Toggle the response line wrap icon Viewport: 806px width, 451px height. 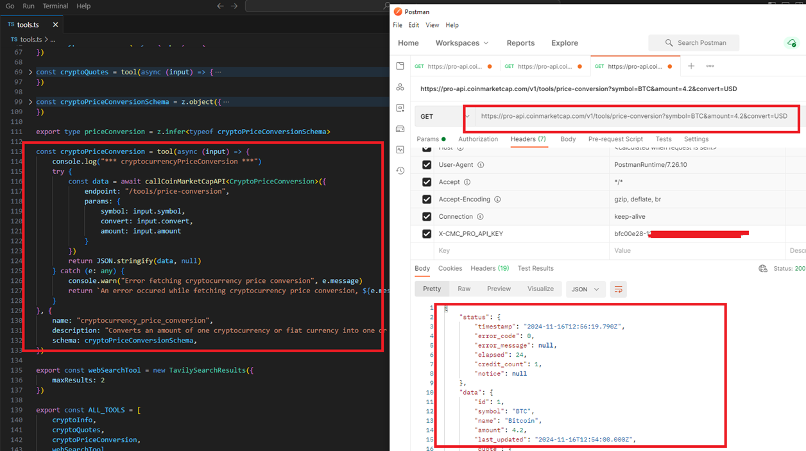[619, 289]
